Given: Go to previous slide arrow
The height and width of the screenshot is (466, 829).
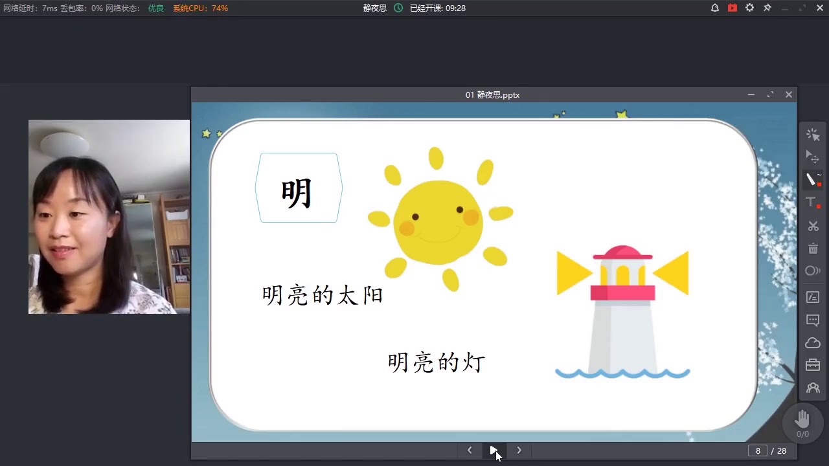Looking at the screenshot, I should click(470, 450).
